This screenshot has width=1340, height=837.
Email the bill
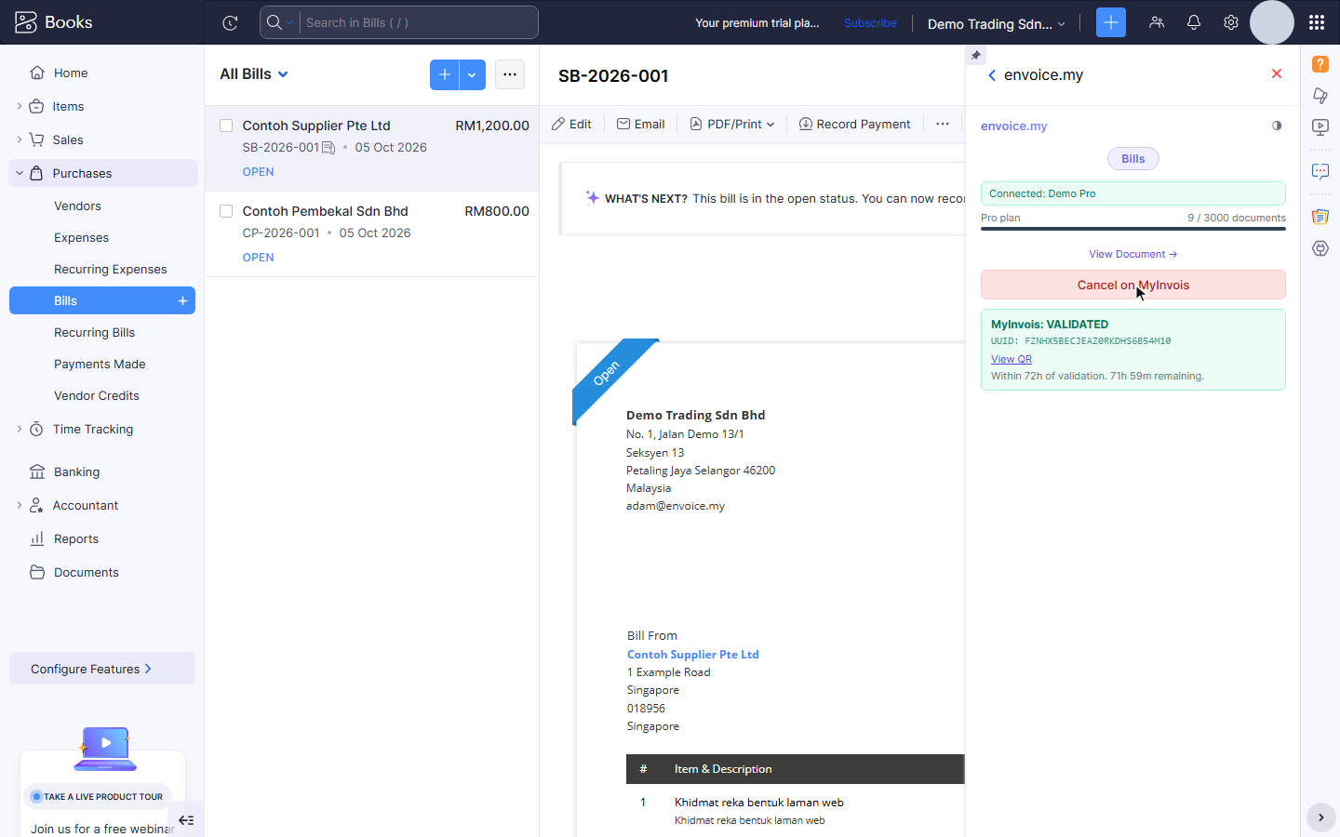pos(640,124)
